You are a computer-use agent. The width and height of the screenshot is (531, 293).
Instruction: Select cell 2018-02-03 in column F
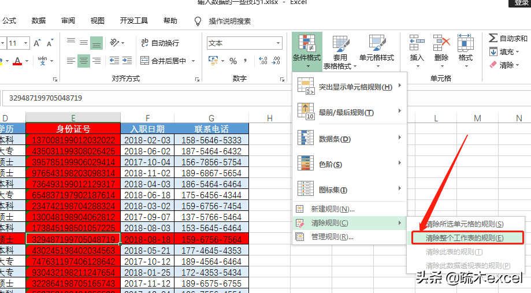[x=147, y=140]
